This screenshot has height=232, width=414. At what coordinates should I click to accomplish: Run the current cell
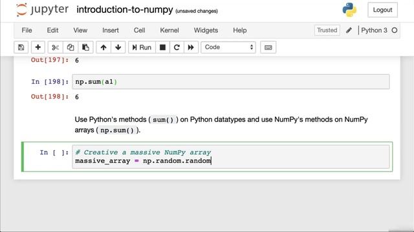[x=142, y=47]
